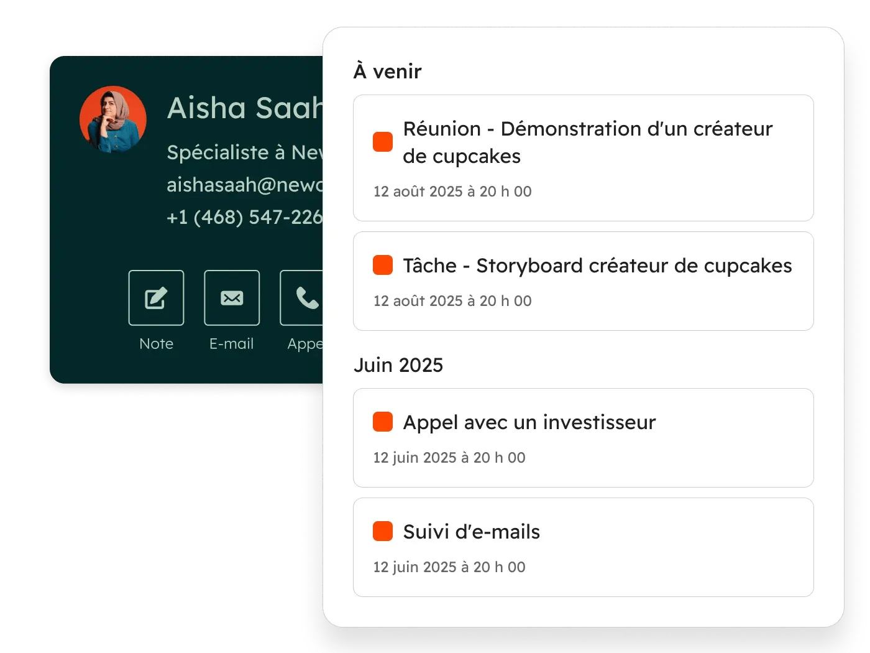870x653 pixels.
Task: Click the orange square beside Appel avec un investisseur
Action: tap(382, 422)
